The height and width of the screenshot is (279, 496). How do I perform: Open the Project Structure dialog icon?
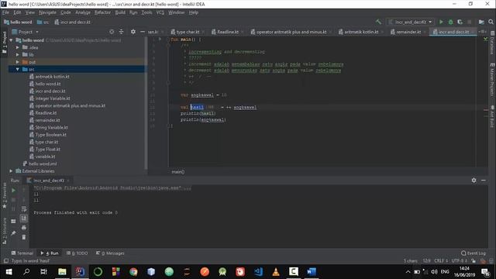tap(481, 22)
